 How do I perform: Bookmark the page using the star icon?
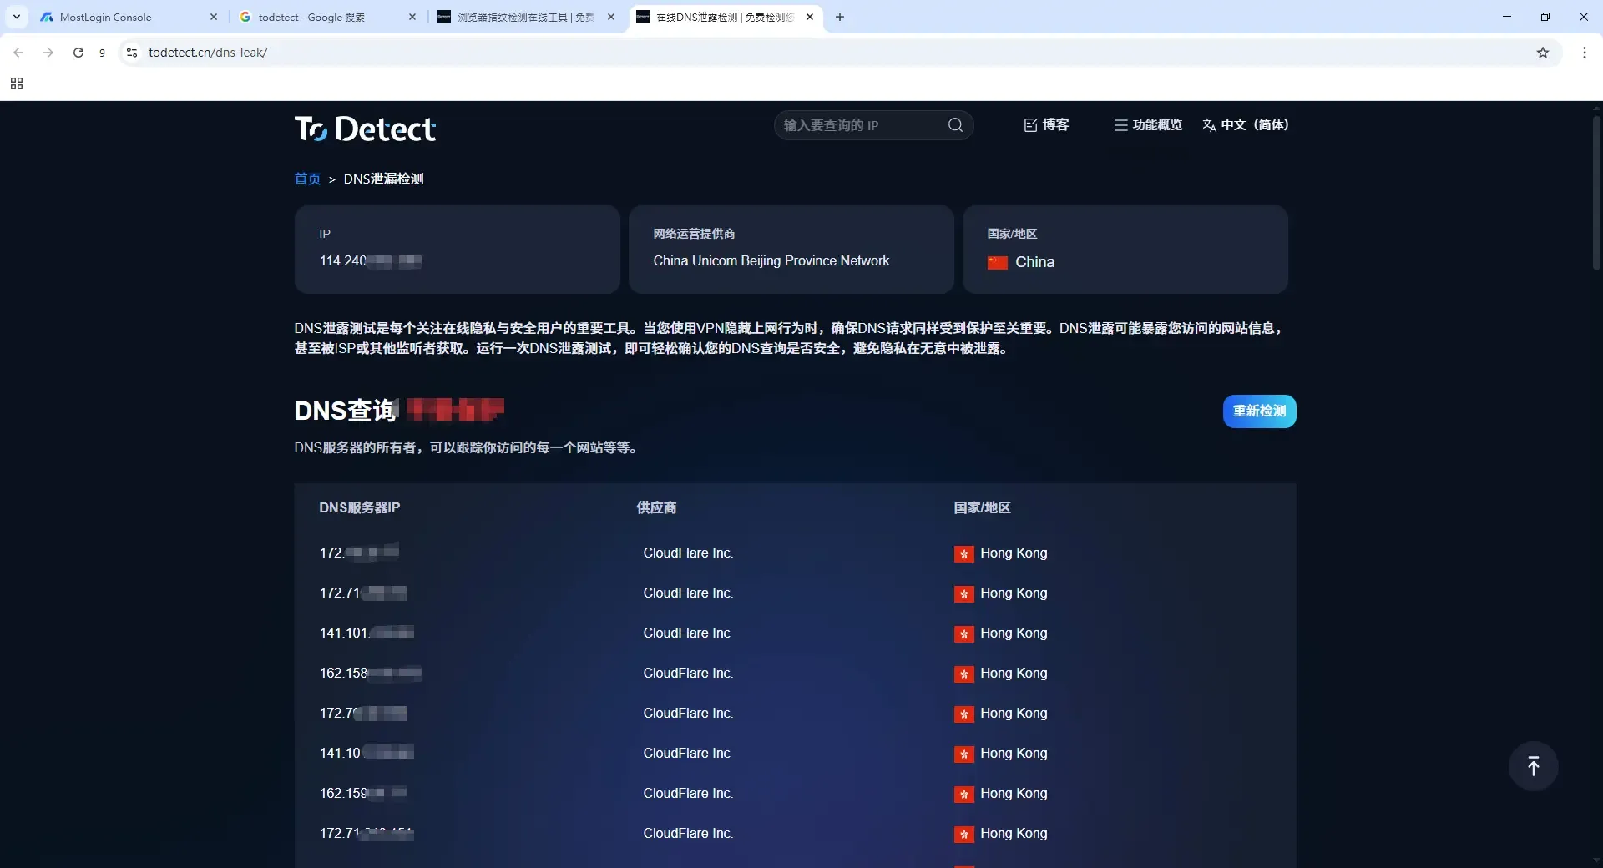[x=1544, y=52]
